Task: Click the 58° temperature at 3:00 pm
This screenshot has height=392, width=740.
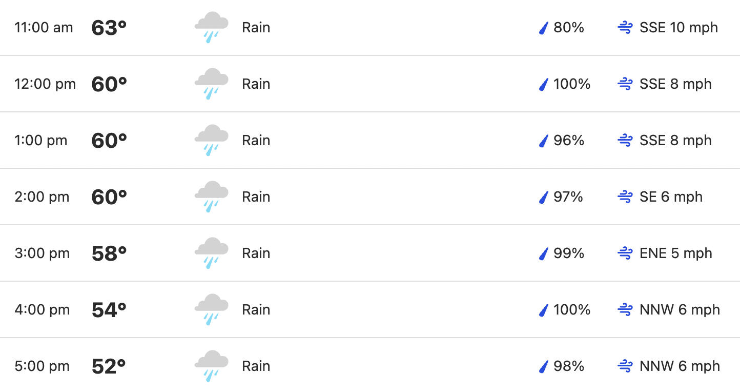Action: [x=109, y=253]
